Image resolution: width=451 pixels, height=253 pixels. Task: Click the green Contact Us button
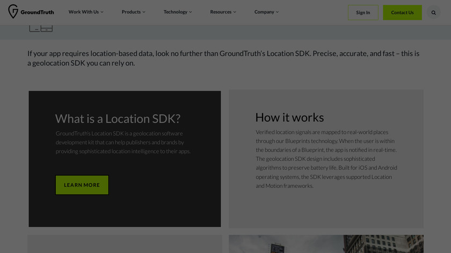pos(402,12)
